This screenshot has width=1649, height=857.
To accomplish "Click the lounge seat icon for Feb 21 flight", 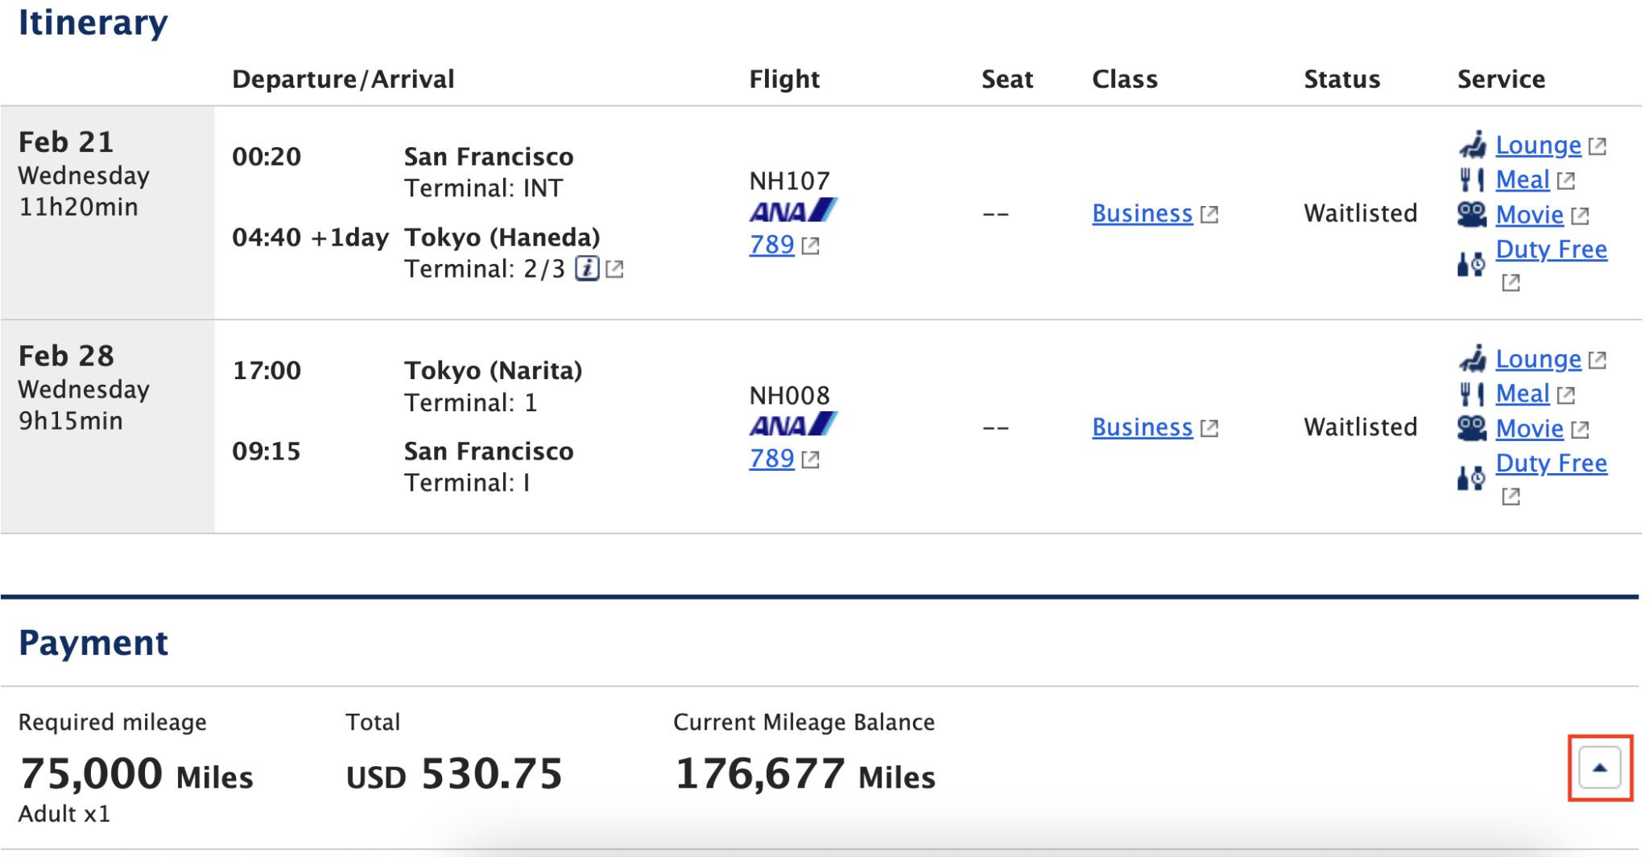I will (x=1472, y=145).
